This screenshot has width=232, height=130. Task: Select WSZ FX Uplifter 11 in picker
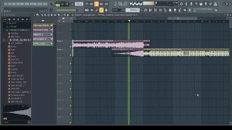[43, 39]
